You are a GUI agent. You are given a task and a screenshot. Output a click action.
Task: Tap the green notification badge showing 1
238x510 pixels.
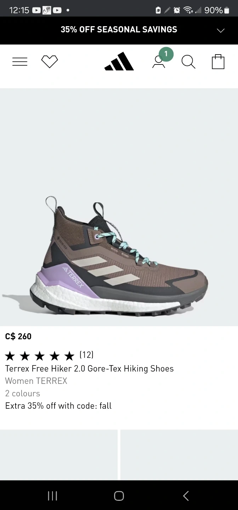(x=166, y=54)
